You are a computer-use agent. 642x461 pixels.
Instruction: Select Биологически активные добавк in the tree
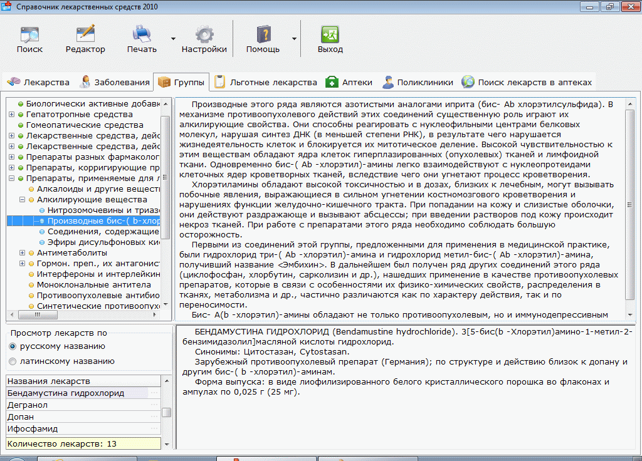coord(93,104)
